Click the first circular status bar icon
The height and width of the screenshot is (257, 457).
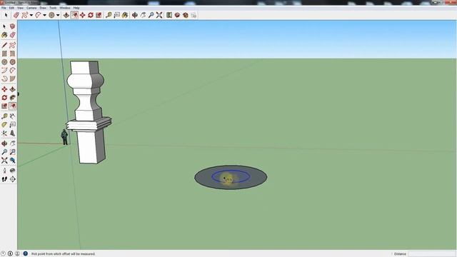pos(3,254)
